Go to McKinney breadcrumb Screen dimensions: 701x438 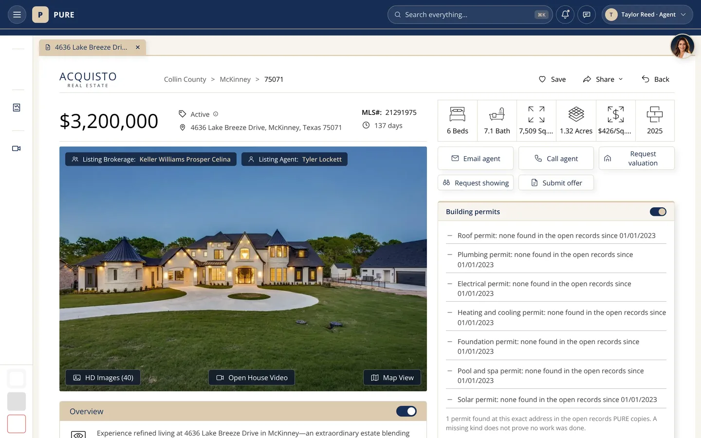(x=235, y=79)
